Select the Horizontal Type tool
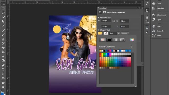This screenshot has width=169, height=95. (3, 70)
